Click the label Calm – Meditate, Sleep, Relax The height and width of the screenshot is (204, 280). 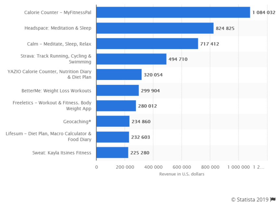(59, 44)
